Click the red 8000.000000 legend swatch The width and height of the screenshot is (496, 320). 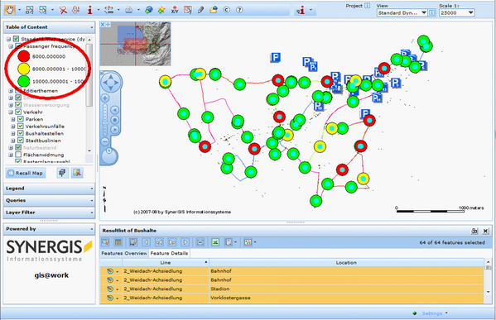pyautogui.click(x=24, y=56)
